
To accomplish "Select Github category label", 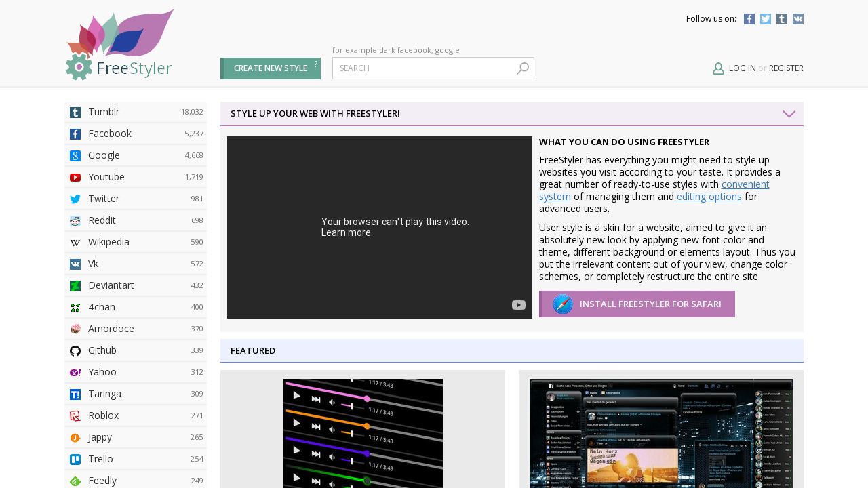I will pos(102,351).
